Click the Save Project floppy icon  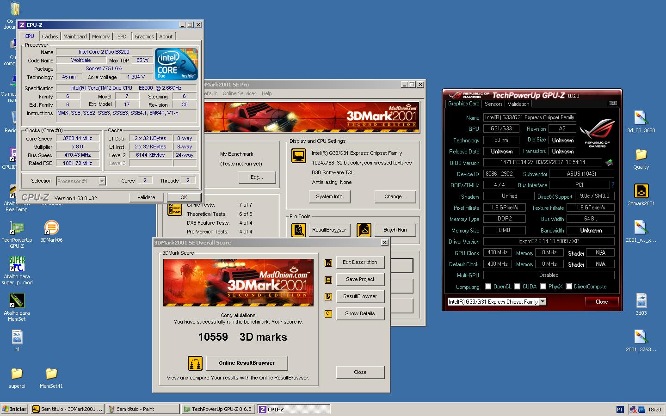(x=328, y=280)
